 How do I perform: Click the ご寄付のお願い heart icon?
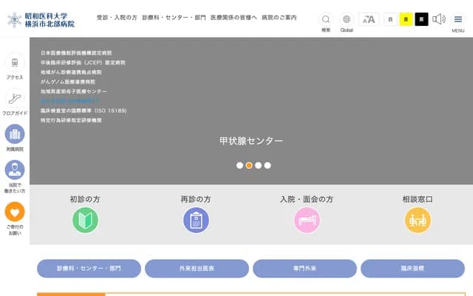click(x=15, y=212)
